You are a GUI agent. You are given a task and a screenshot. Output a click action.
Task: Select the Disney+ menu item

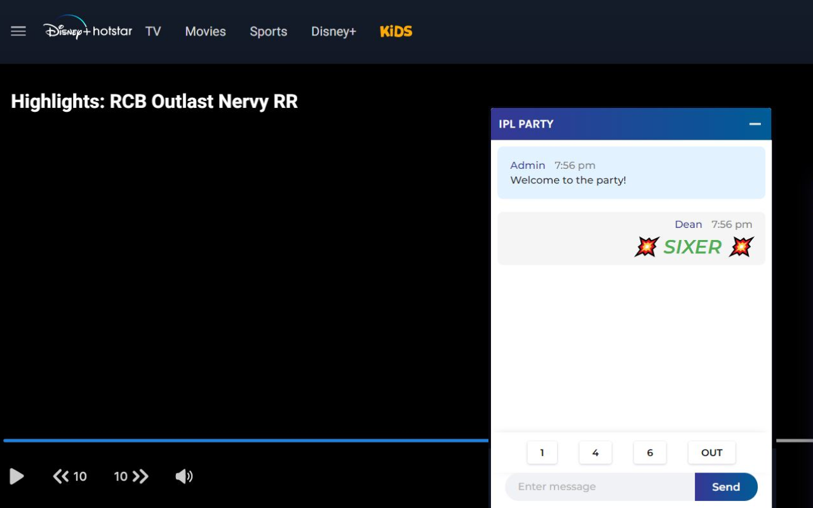333,31
